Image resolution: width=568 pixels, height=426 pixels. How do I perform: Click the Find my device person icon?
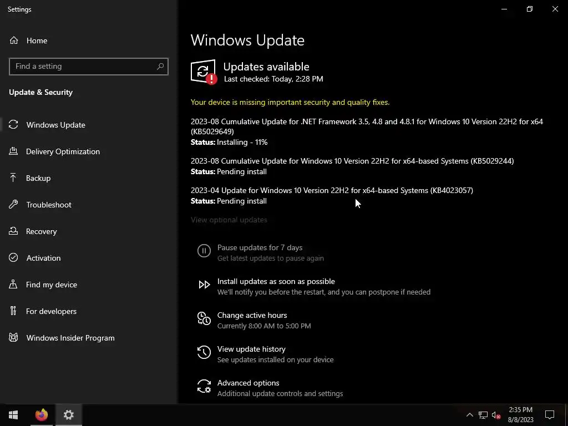pos(13,284)
